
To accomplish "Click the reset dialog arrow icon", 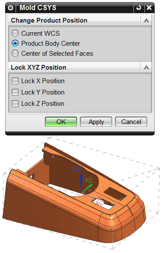I will click(x=139, y=7).
